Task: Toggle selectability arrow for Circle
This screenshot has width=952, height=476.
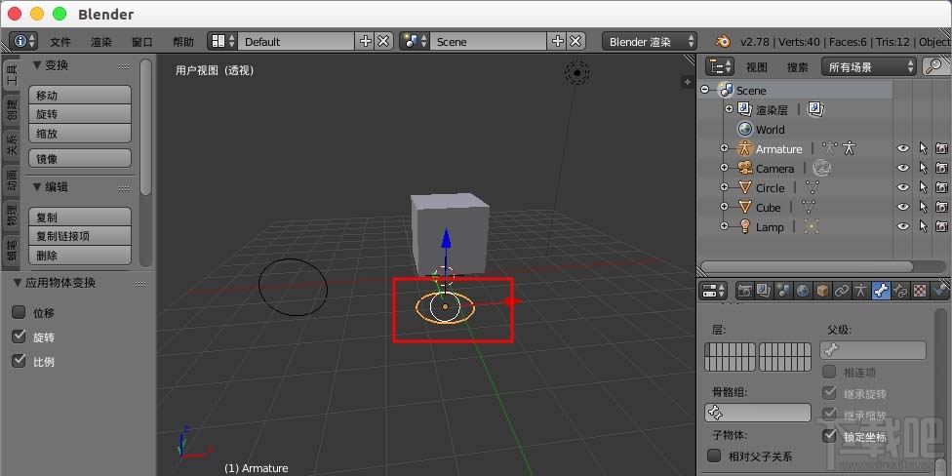Action: [923, 187]
